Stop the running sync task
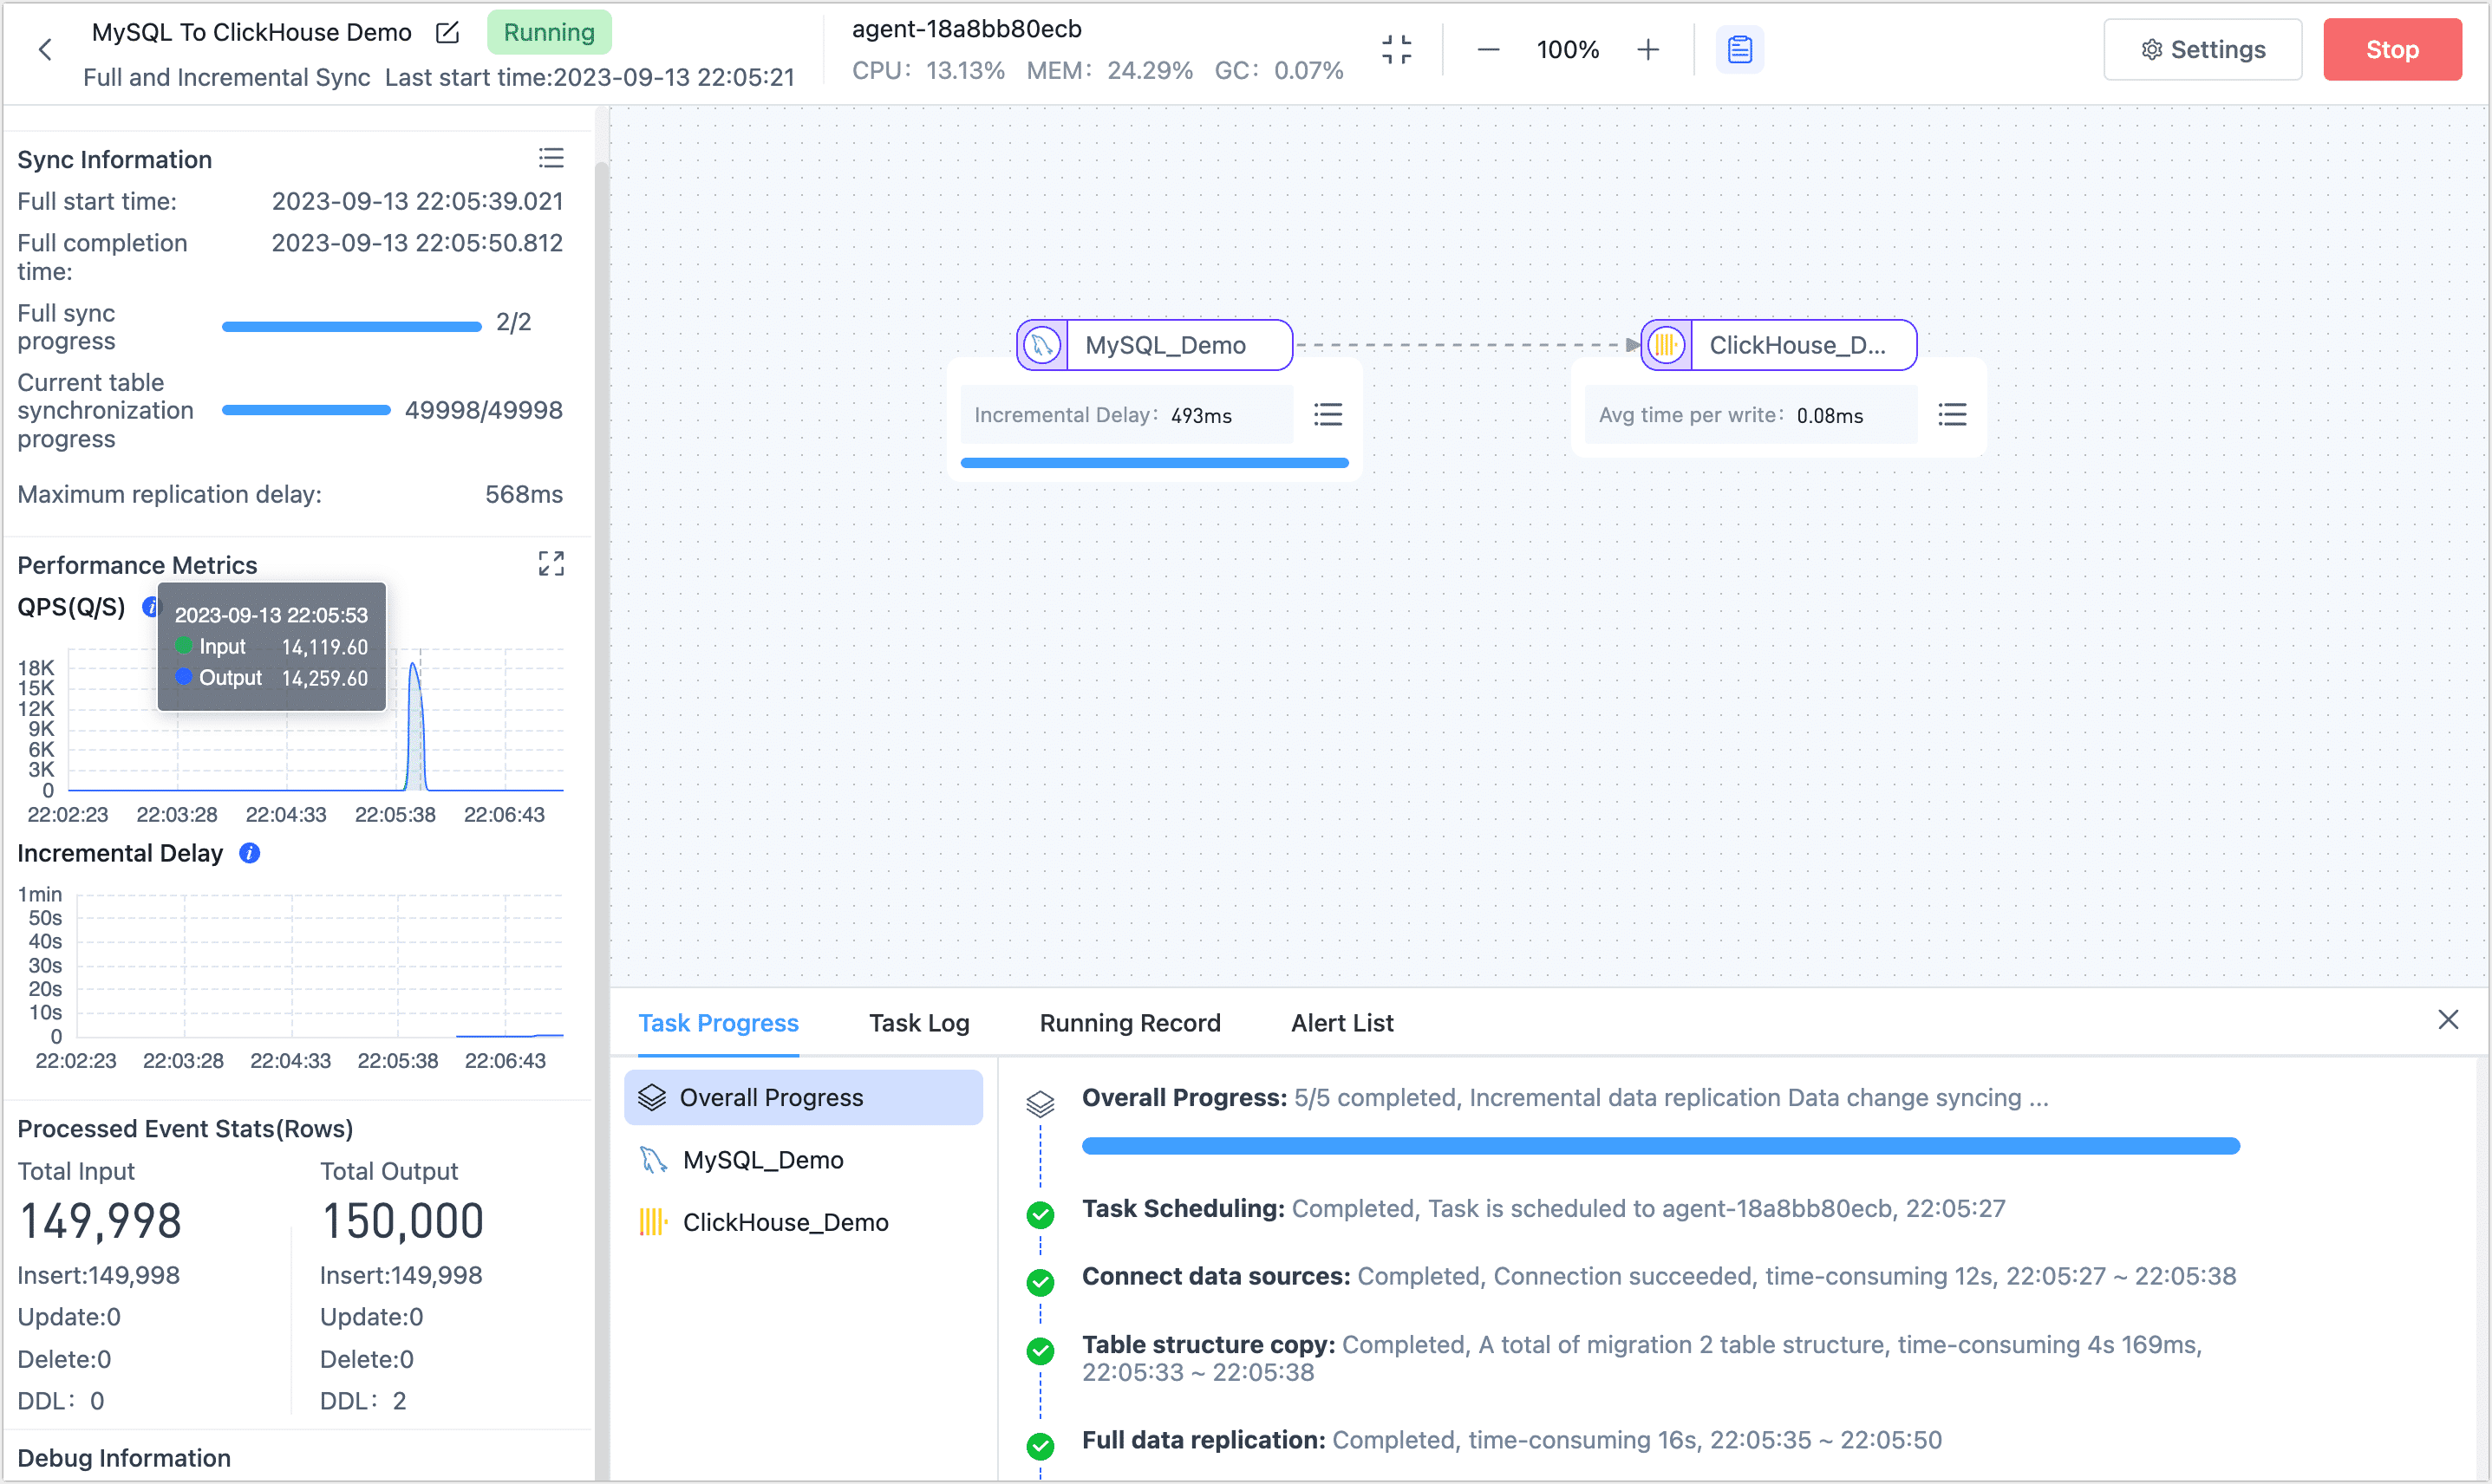 point(2392,49)
